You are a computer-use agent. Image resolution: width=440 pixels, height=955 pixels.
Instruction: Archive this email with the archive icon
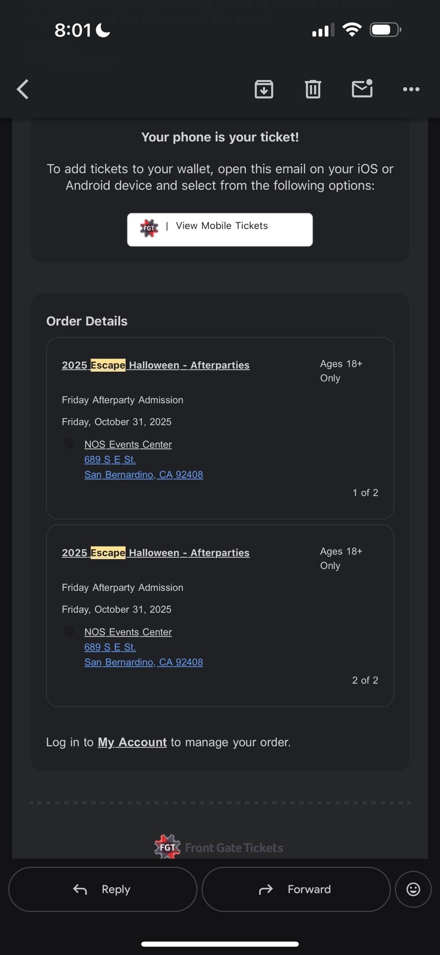264,90
